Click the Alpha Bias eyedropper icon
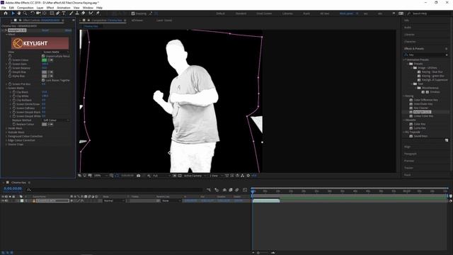This screenshot has width=453, height=255. [x=50, y=76]
